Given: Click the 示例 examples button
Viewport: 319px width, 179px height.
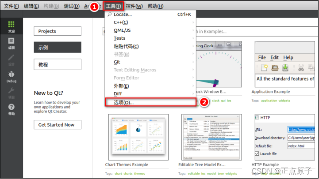Looking at the screenshot, I should pos(58,48).
